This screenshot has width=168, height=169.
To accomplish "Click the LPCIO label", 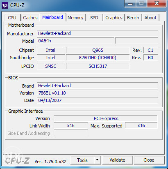I will point(27,66).
